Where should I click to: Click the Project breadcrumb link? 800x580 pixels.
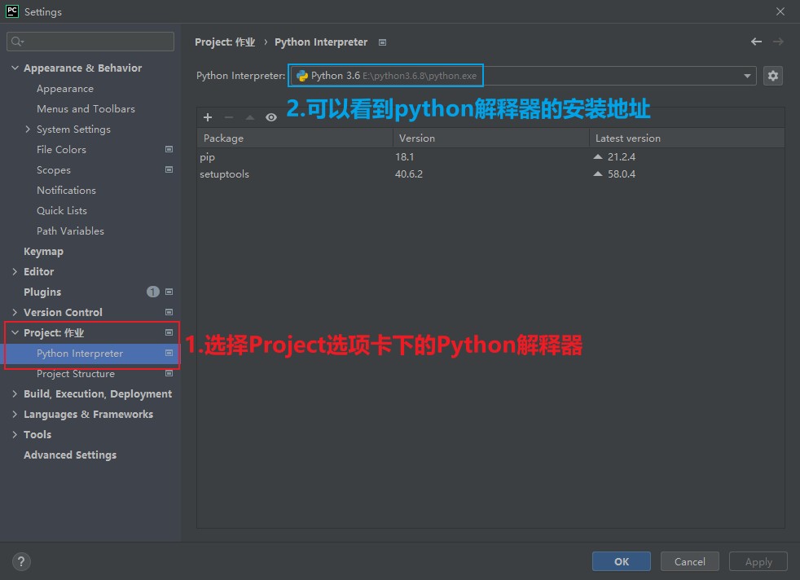(x=225, y=42)
